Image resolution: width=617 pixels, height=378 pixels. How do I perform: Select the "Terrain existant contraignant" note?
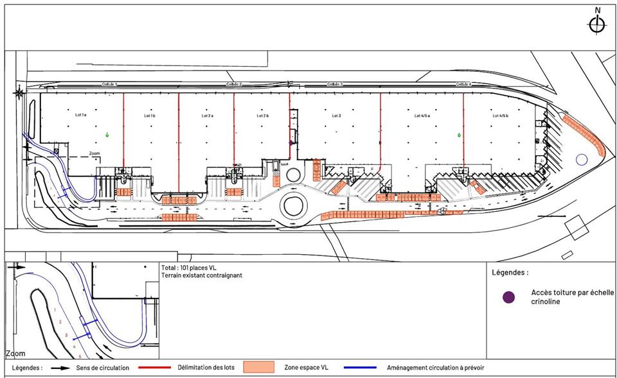click(201, 275)
